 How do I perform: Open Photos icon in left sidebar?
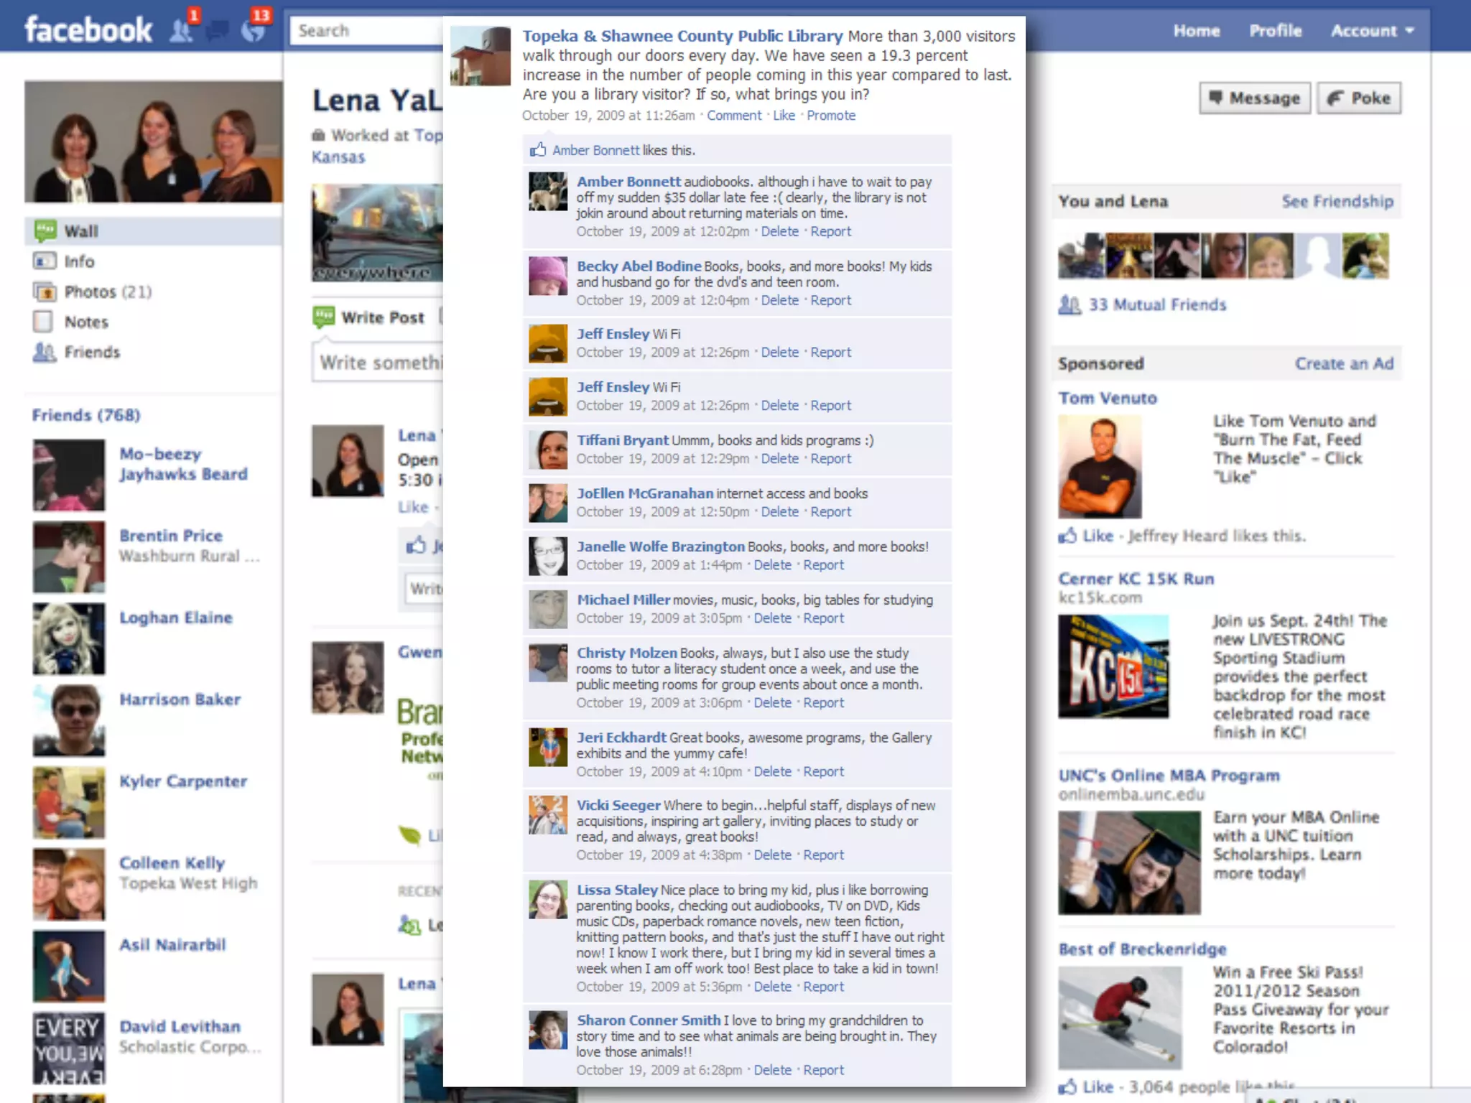click(45, 292)
